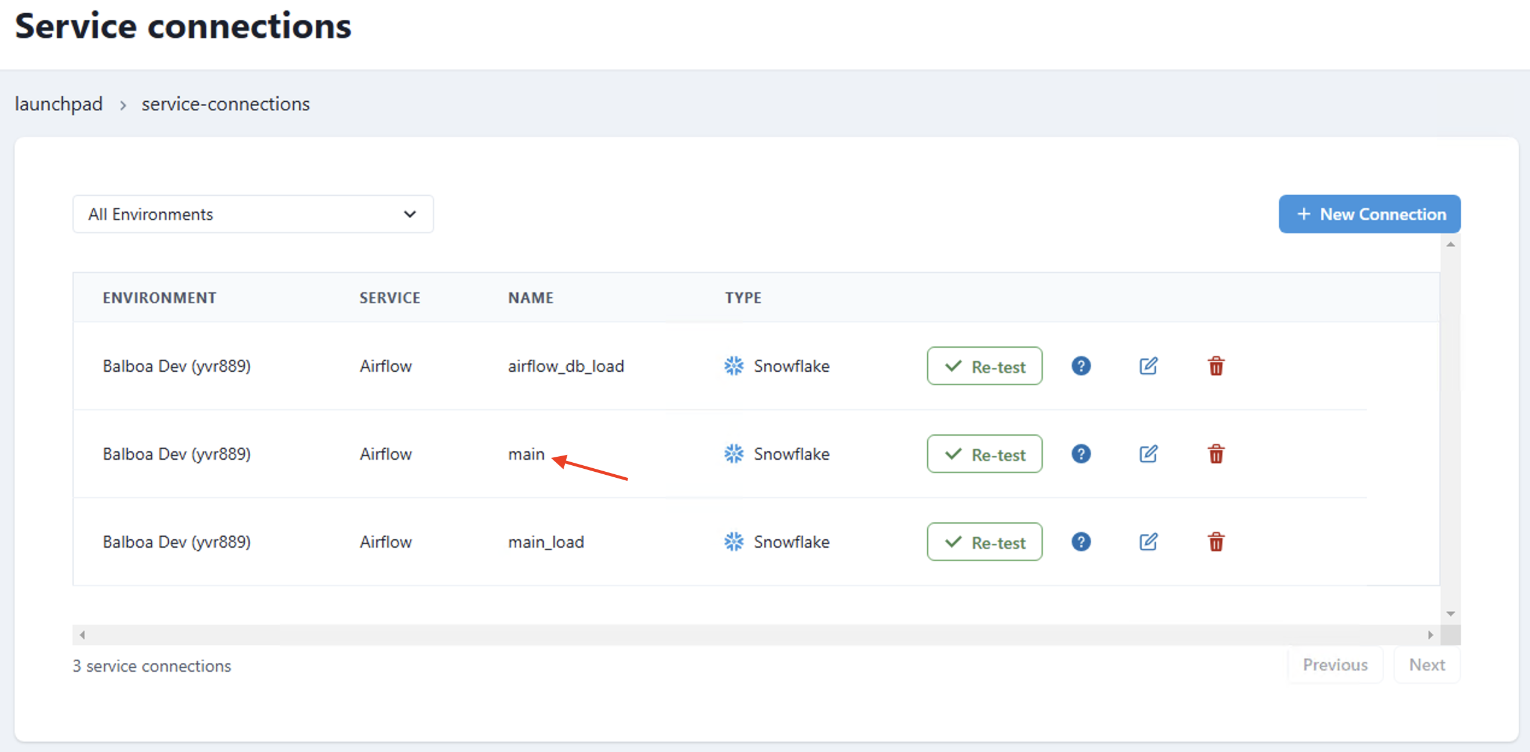Viewport: 1530px width, 752px height.
Task: Click the vertical scrollbar down arrow
Action: pyautogui.click(x=1451, y=614)
